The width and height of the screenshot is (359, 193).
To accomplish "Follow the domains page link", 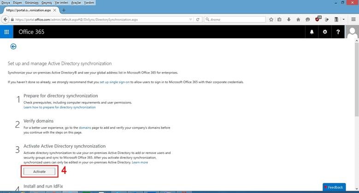I will (85, 128).
